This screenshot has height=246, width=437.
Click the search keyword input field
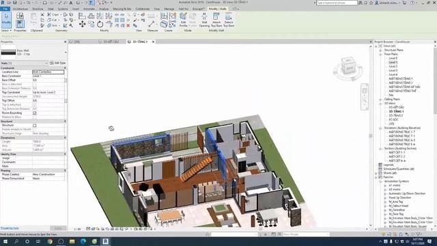click(x=337, y=3)
